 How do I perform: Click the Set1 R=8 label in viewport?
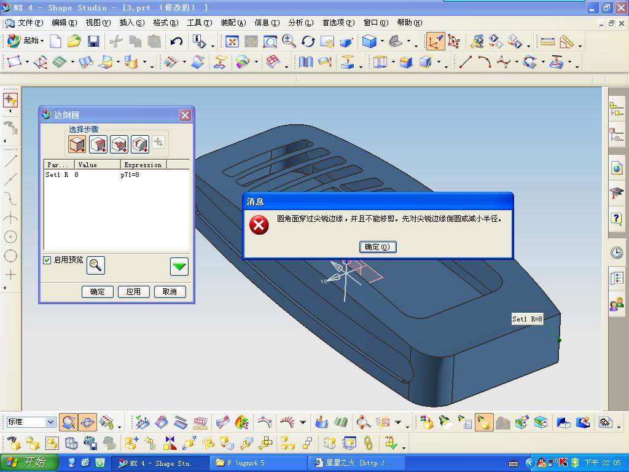(x=527, y=319)
